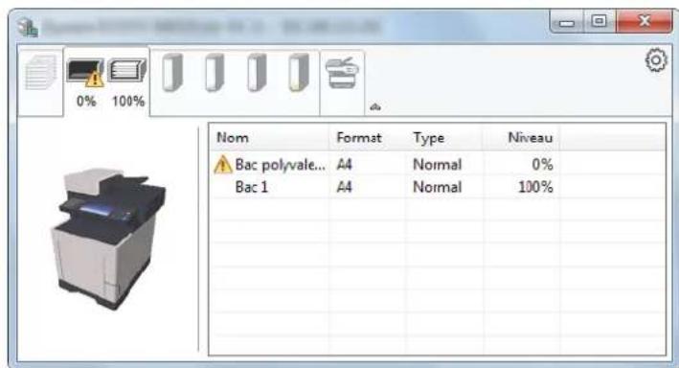This screenshot has height=368, width=679.
Task: Click the 100% label under cassette icon
Action: point(128,101)
